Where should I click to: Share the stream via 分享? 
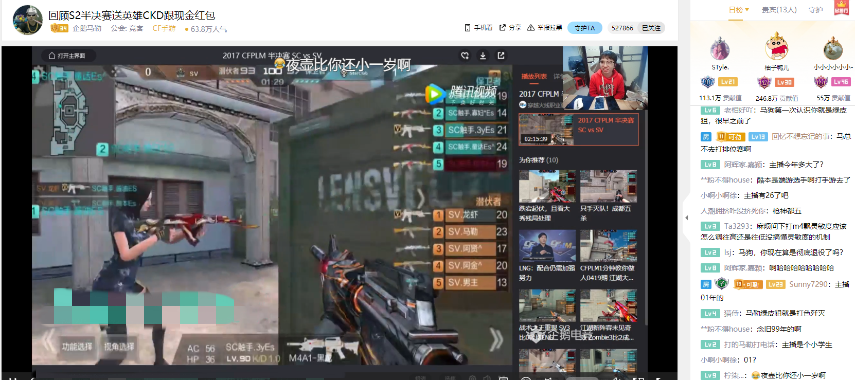510,28
